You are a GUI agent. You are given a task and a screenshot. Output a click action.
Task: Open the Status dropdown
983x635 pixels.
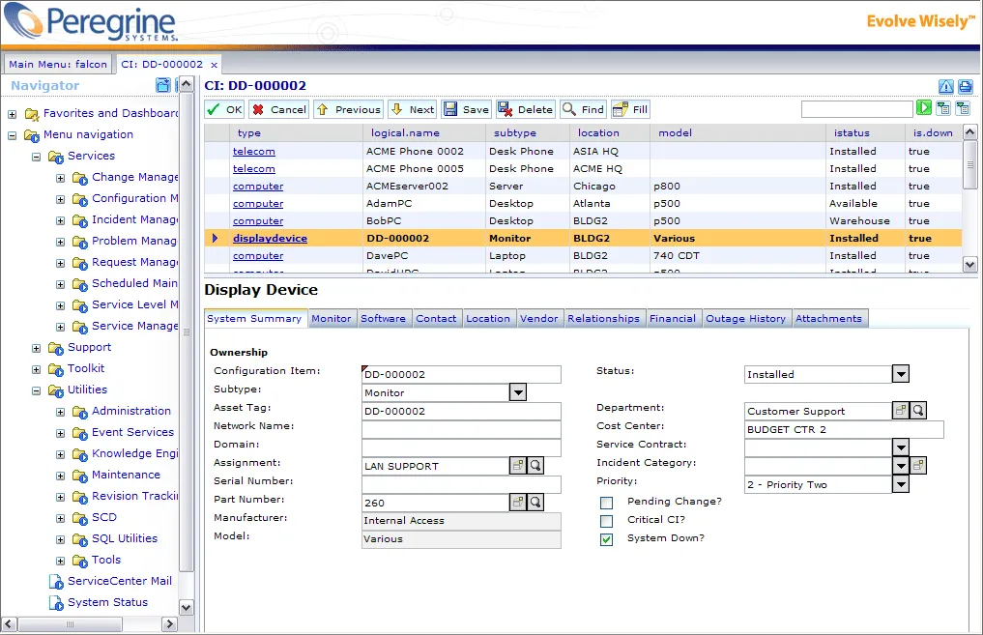pyautogui.click(x=901, y=374)
